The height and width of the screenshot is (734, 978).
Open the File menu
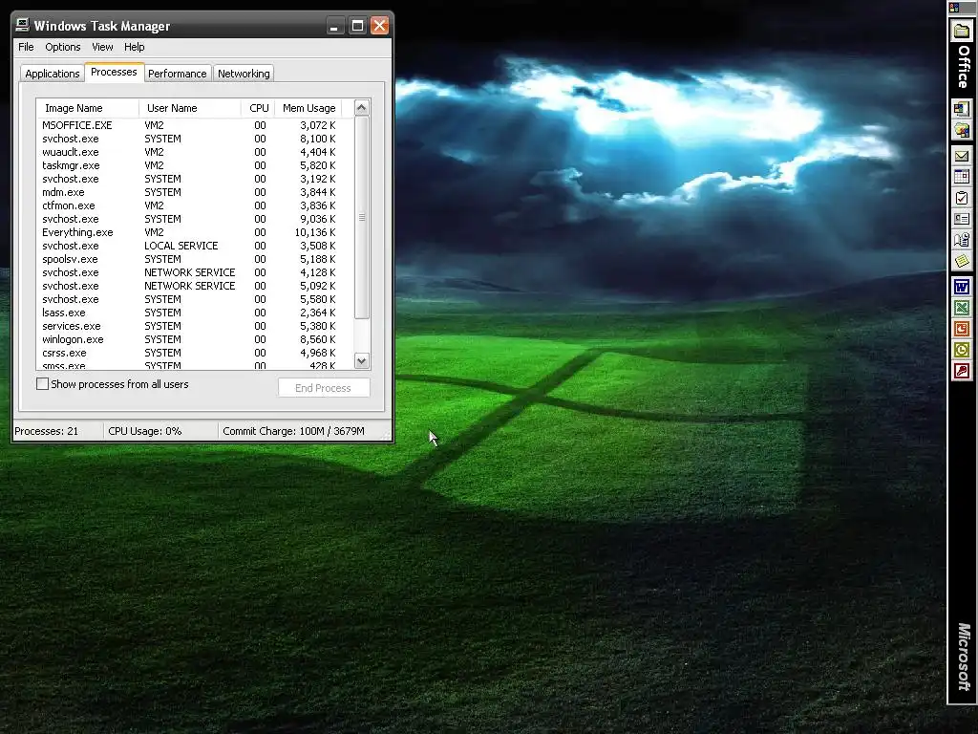pyautogui.click(x=26, y=47)
